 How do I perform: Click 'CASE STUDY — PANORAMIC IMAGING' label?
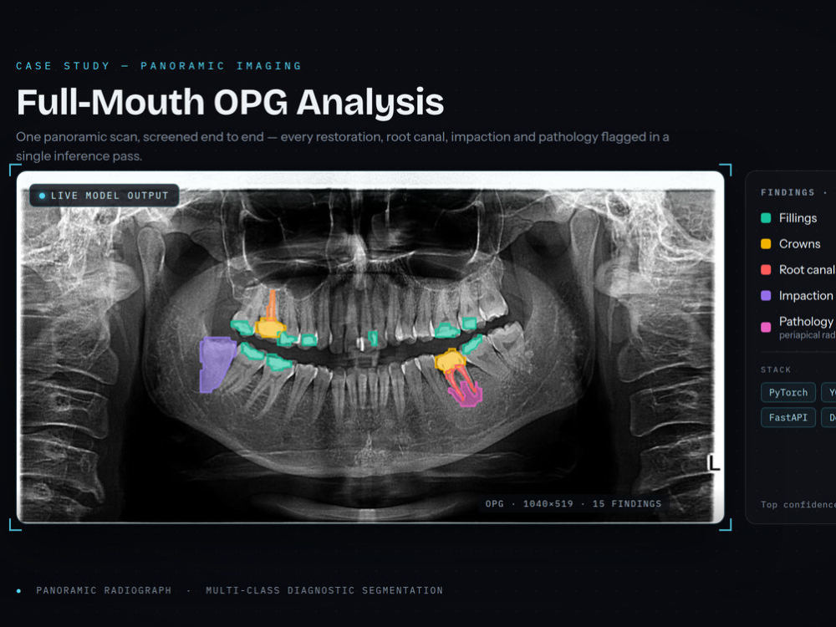(159, 65)
